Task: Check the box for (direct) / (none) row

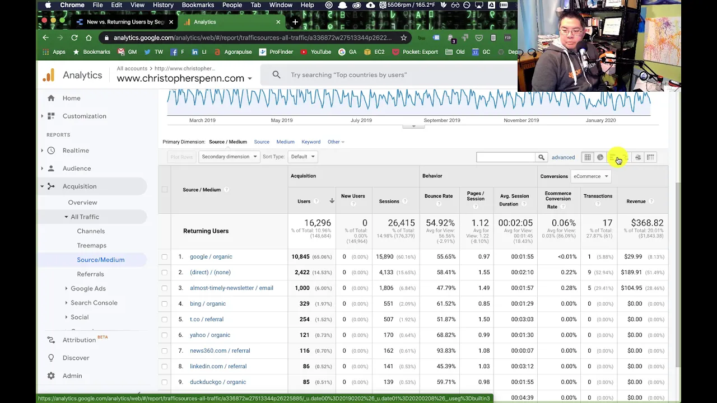Action: click(164, 273)
